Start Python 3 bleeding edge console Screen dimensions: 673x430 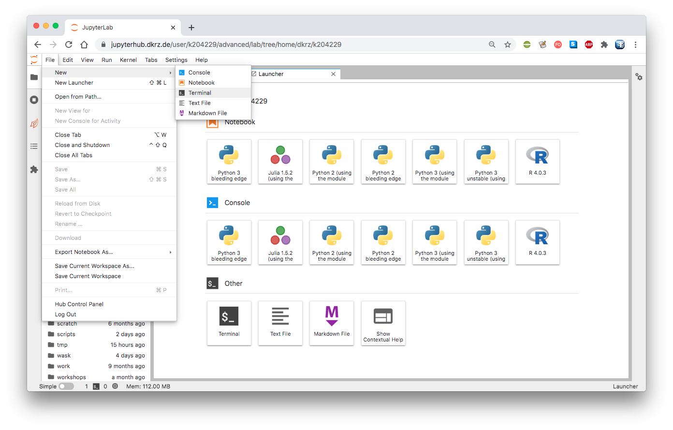(229, 242)
